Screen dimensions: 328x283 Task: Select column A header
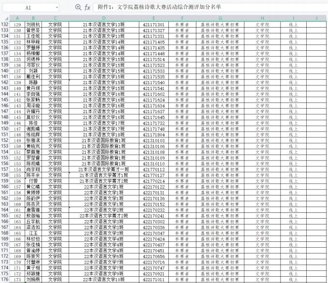point(17,18)
